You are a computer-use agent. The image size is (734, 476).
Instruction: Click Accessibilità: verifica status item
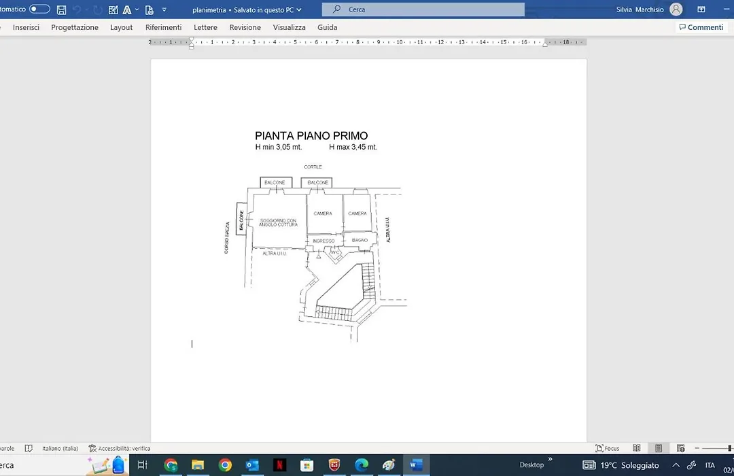pyautogui.click(x=120, y=448)
